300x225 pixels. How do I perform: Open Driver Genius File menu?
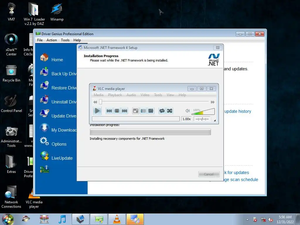click(x=40, y=40)
